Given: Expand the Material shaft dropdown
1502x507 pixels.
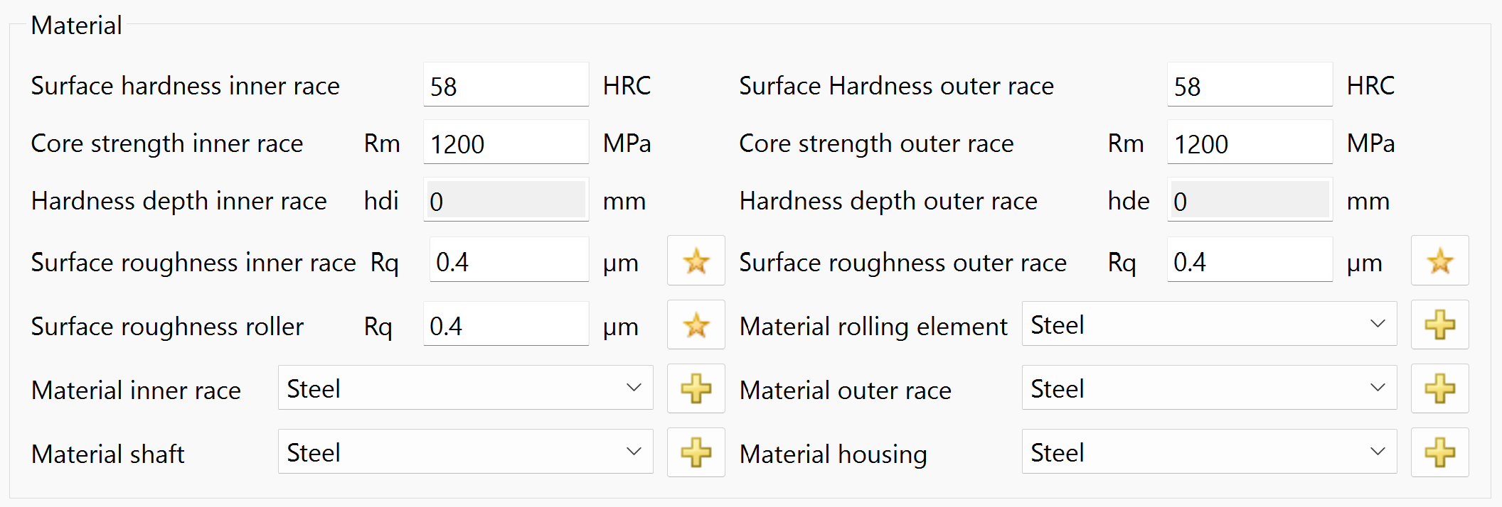Looking at the screenshot, I should 465,452.
